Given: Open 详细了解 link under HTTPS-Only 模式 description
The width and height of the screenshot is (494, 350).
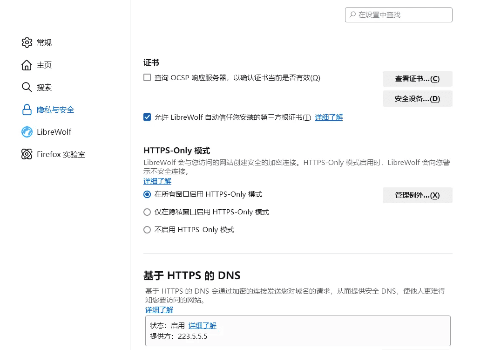Looking at the screenshot, I should 157,181.
